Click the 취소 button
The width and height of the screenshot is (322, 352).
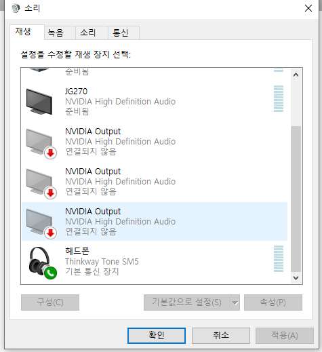[221, 336]
